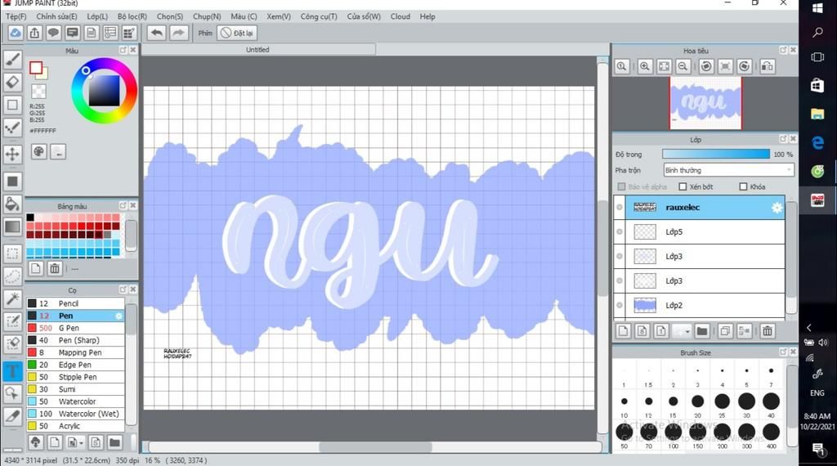Viewport: 837px width, 466px height.
Task: Adjust the Độ trong opacity slider
Action: point(716,155)
